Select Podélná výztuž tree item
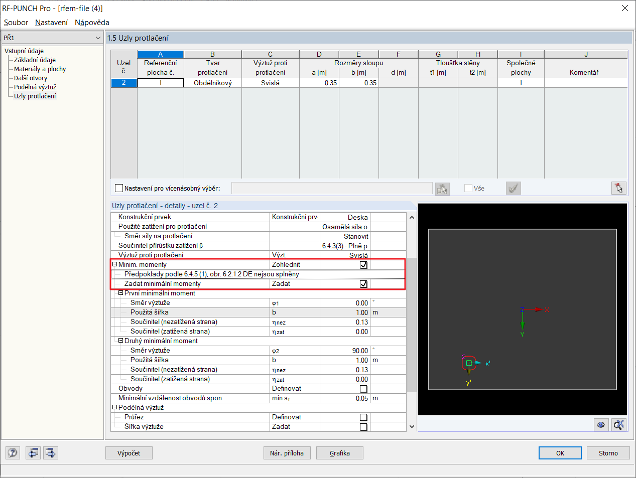This screenshot has height=478, width=636. (x=35, y=87)
